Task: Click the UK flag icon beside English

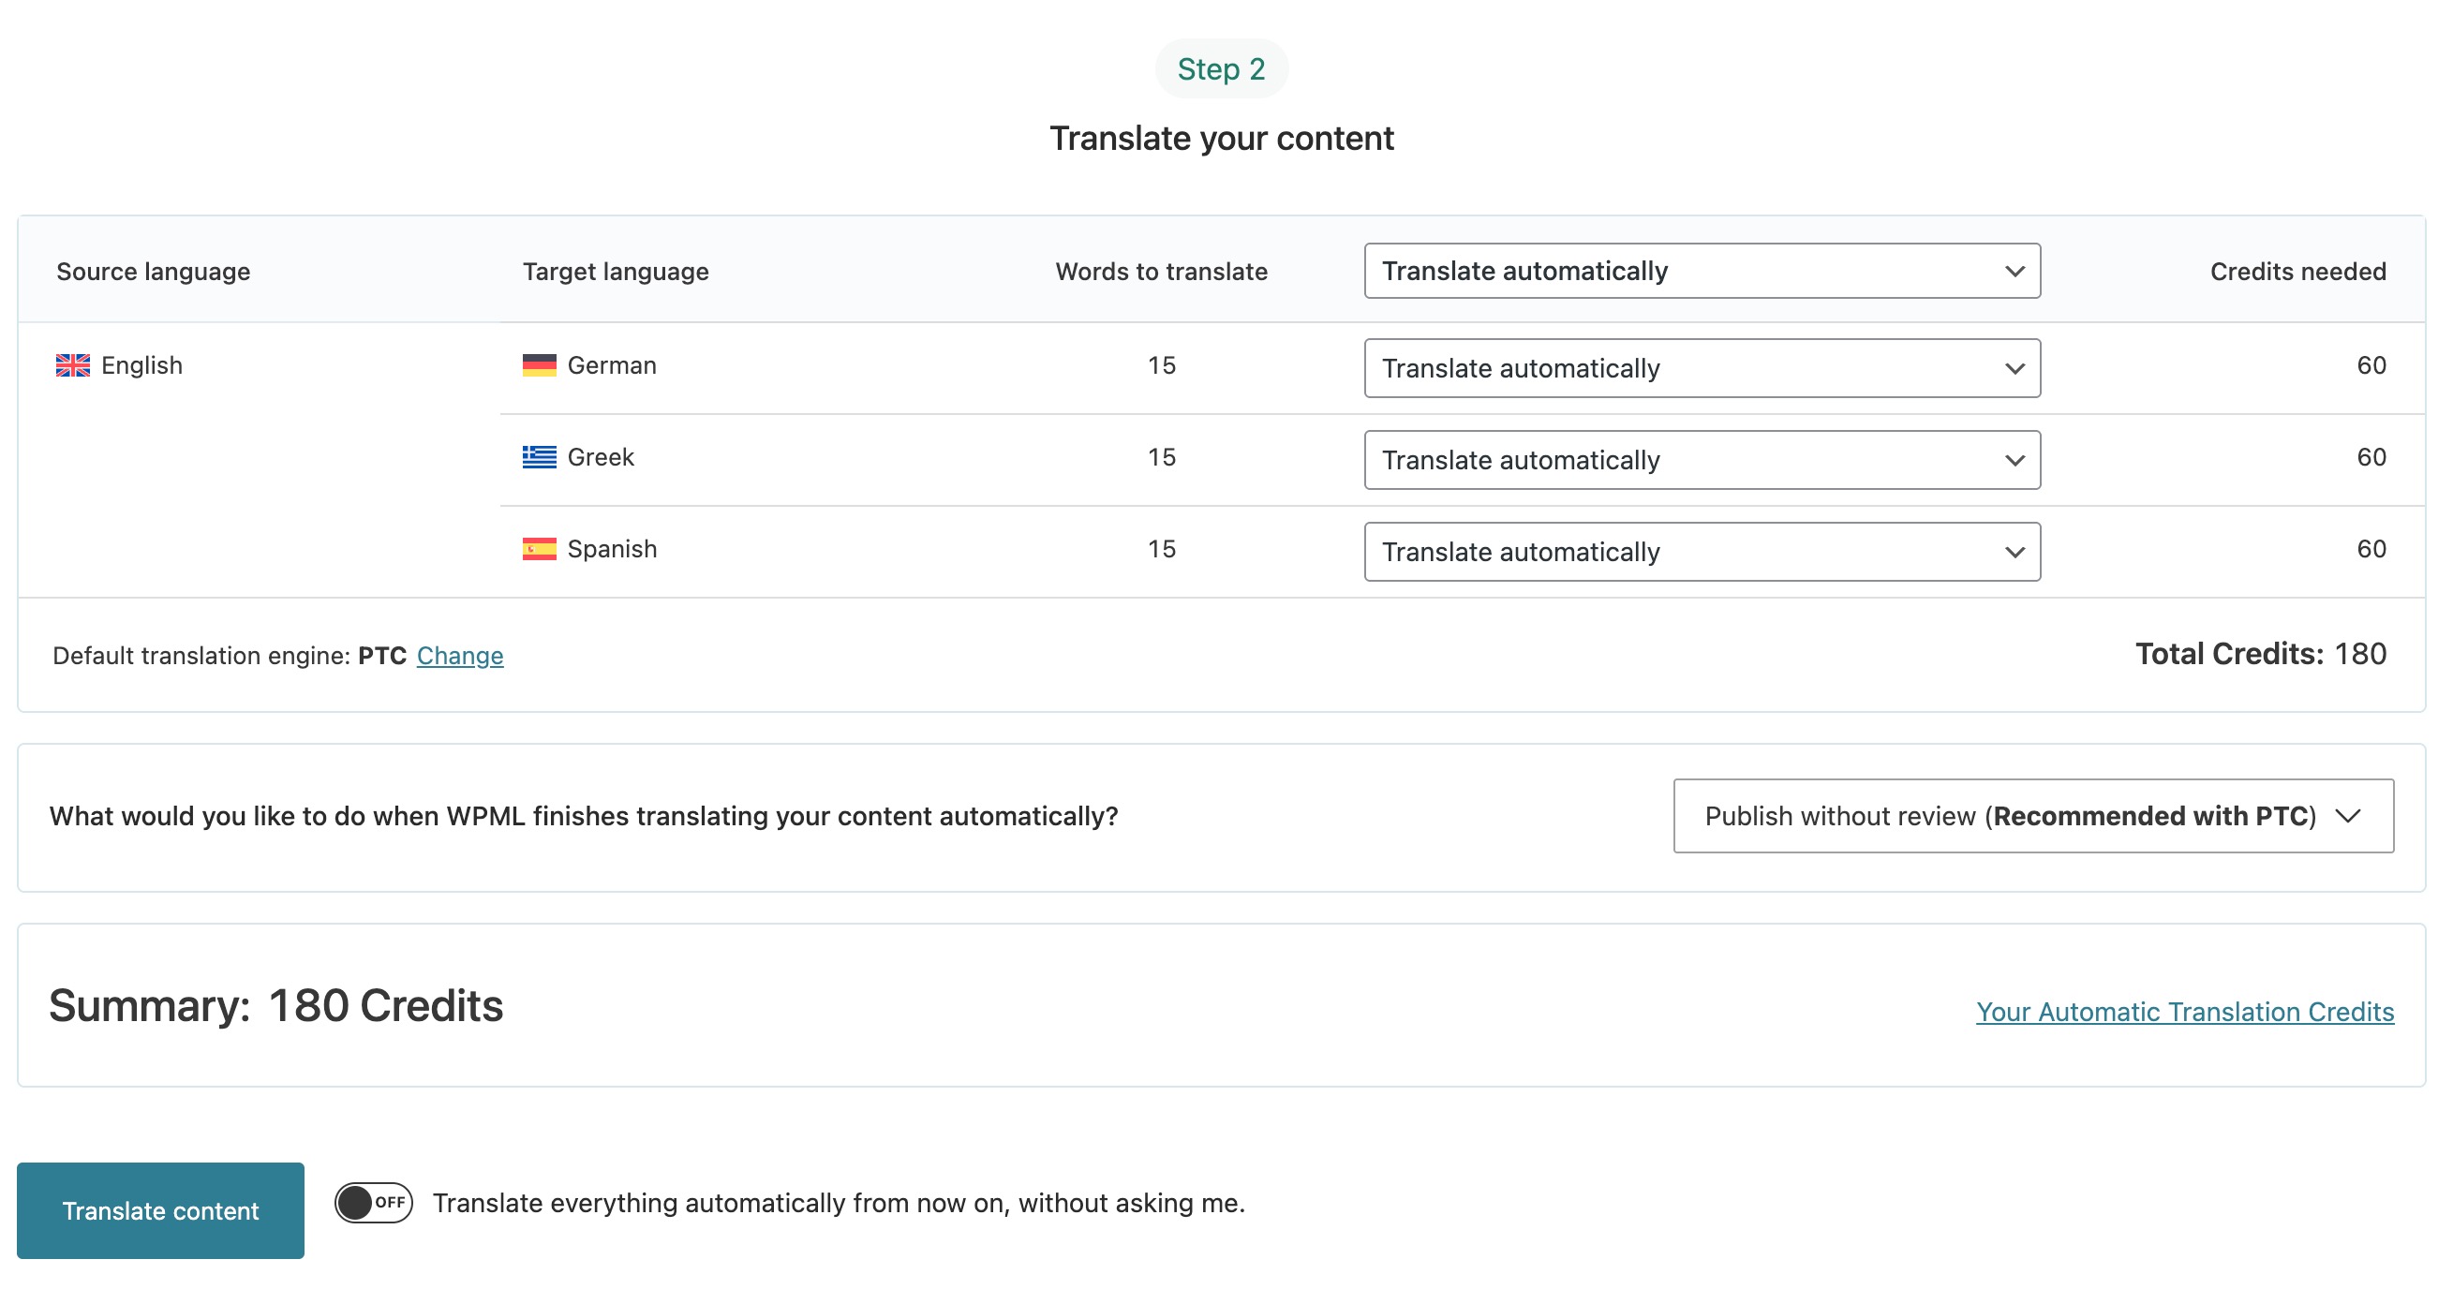Action: pyautogui.click(x=72, y=365)
